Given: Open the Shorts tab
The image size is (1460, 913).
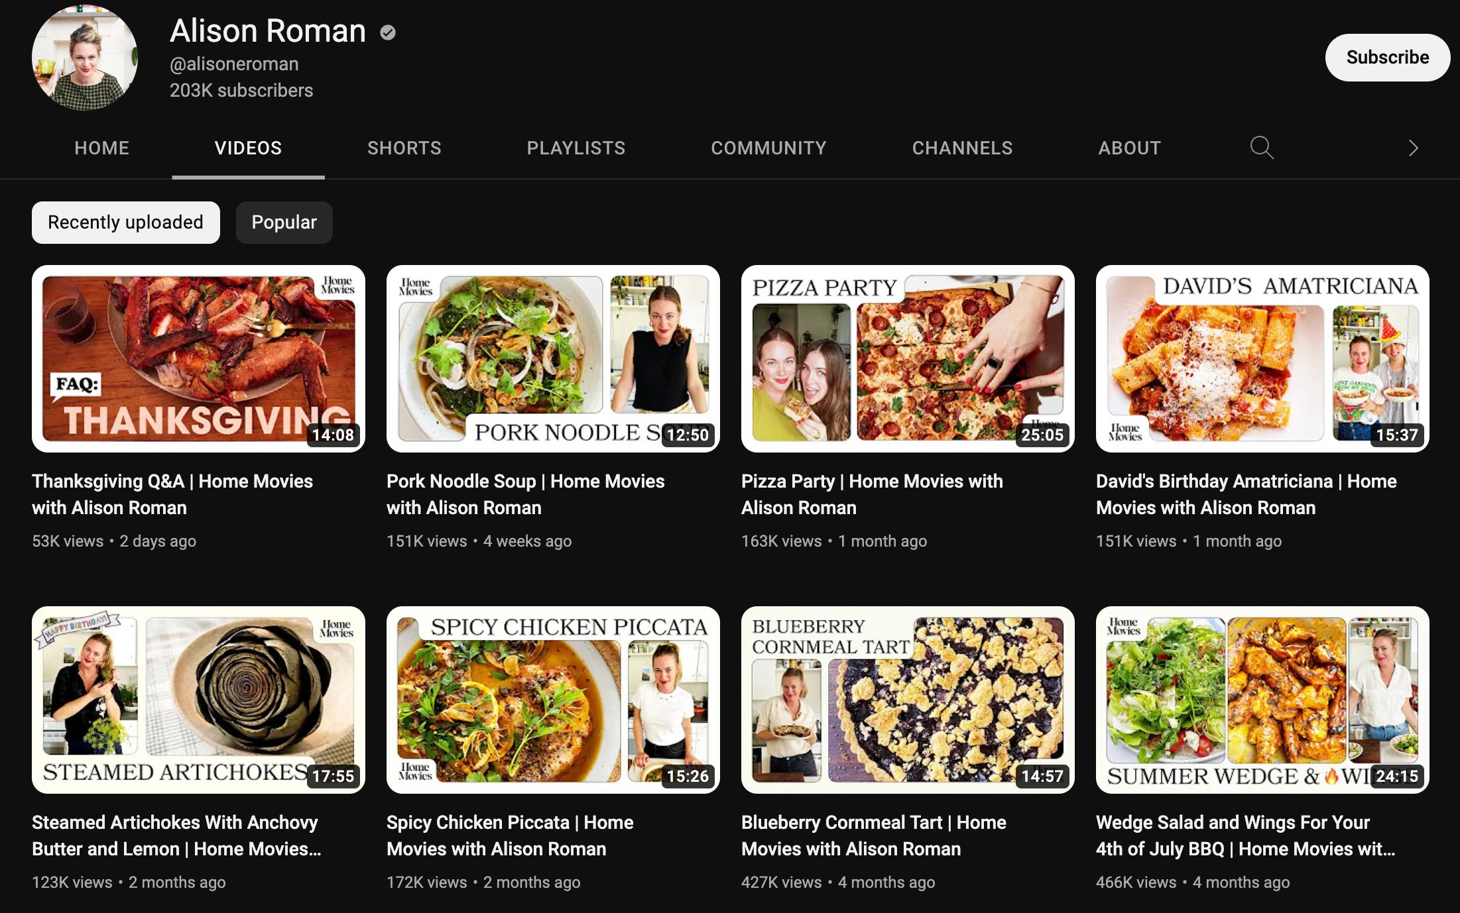Looking at the screenshot, I should coord(404,148).
